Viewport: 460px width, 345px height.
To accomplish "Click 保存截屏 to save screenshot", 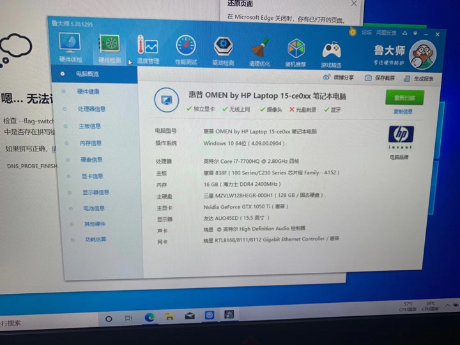I will 379,78.
